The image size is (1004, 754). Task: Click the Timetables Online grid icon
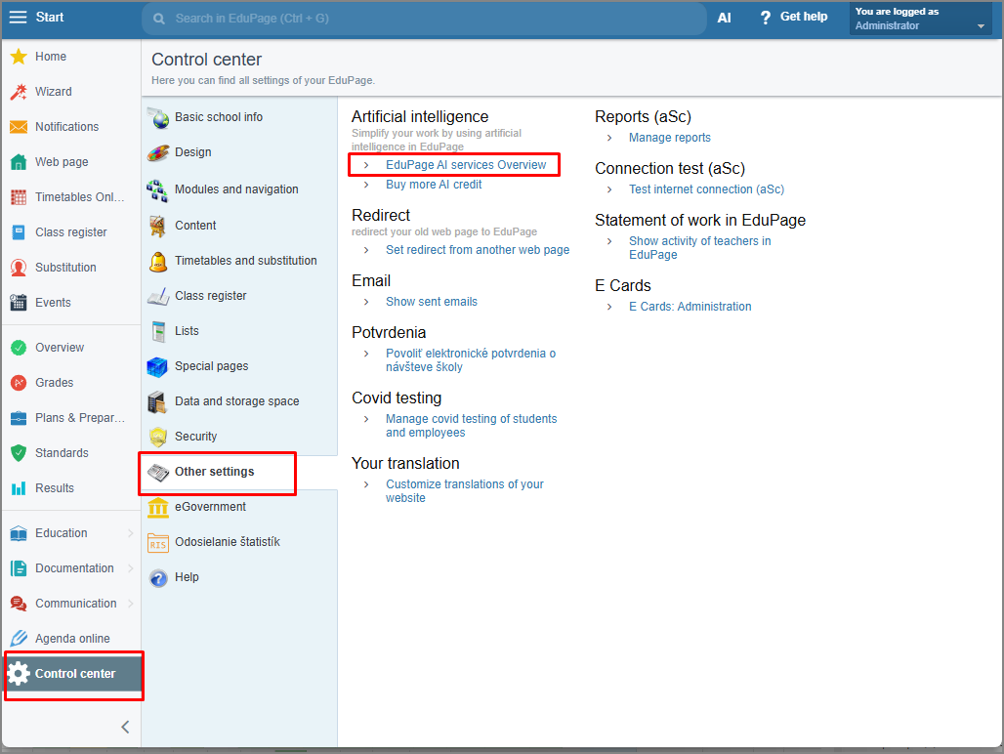click(18, 197)
